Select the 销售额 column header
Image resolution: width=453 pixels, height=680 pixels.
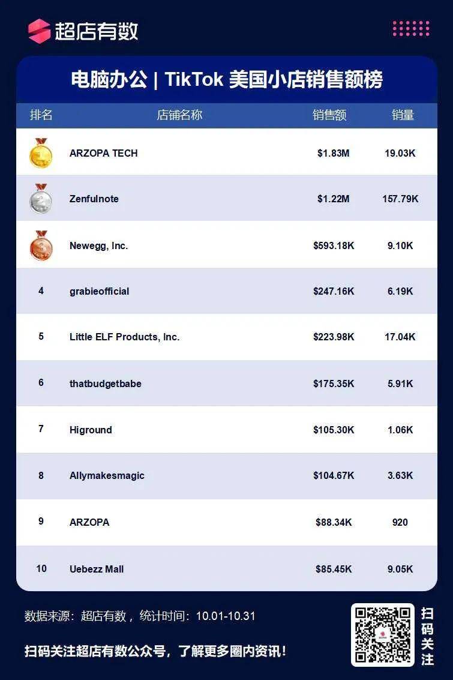click(329, 115)
